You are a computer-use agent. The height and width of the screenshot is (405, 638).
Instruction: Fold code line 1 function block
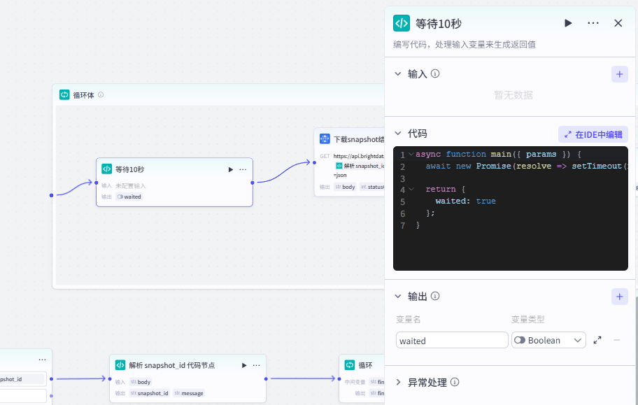click(411, 155)
